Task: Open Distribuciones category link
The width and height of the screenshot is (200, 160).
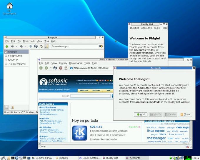Action: point(48,107)
